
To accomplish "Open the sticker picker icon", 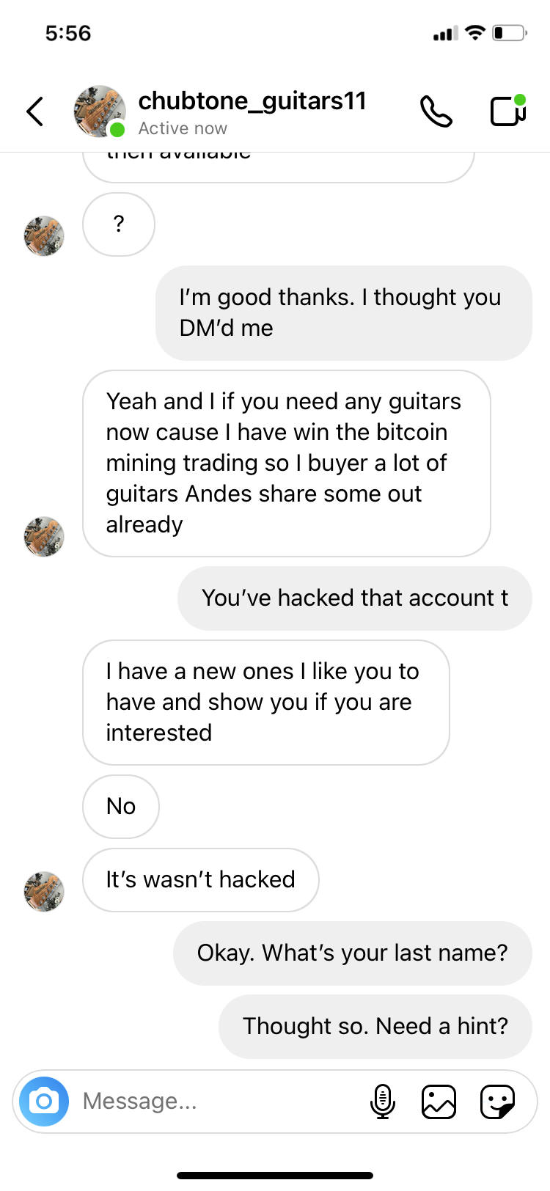I will click(497, 1102).
